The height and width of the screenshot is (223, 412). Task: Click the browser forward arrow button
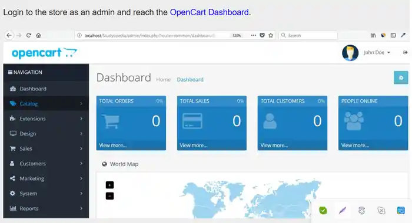click(19, 35)
